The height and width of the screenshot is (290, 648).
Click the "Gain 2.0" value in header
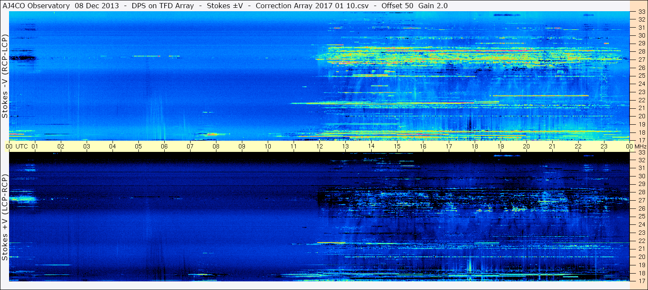[433, 6]
